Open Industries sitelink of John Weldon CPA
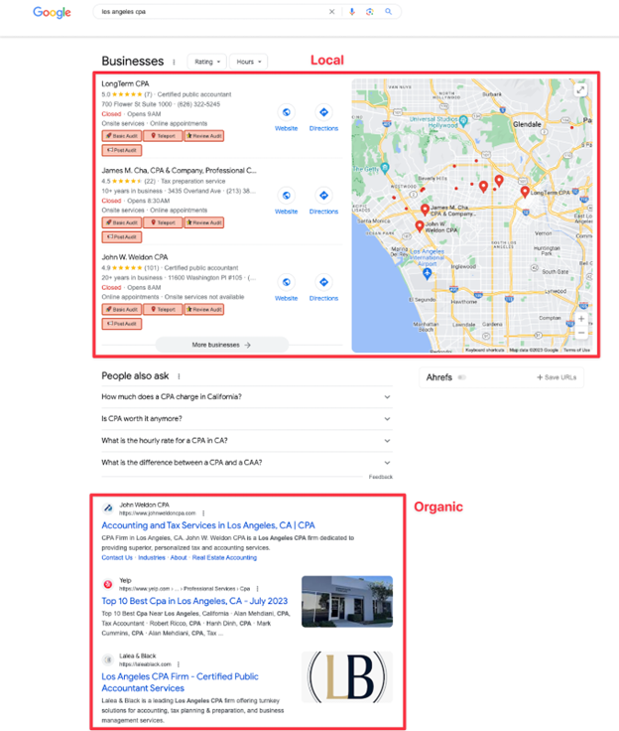Viewport: 619px width, 731px height. 152,557
